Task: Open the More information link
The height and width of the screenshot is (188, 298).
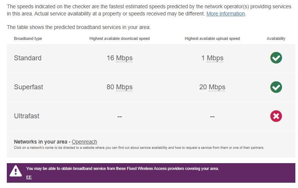Action: tap(226, 14)
